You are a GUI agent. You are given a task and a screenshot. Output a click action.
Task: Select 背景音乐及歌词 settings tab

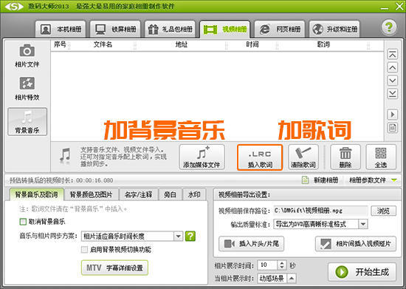[x=36, y=194]
